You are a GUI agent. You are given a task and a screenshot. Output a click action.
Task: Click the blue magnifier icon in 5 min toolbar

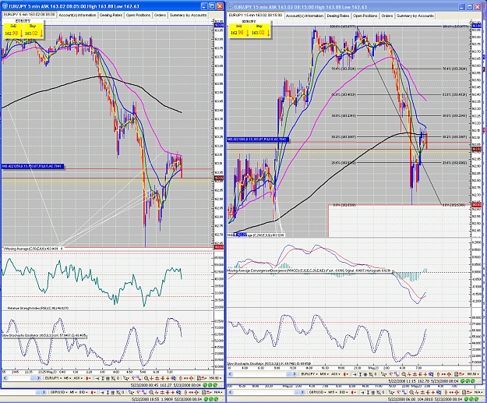click(173, 378)
